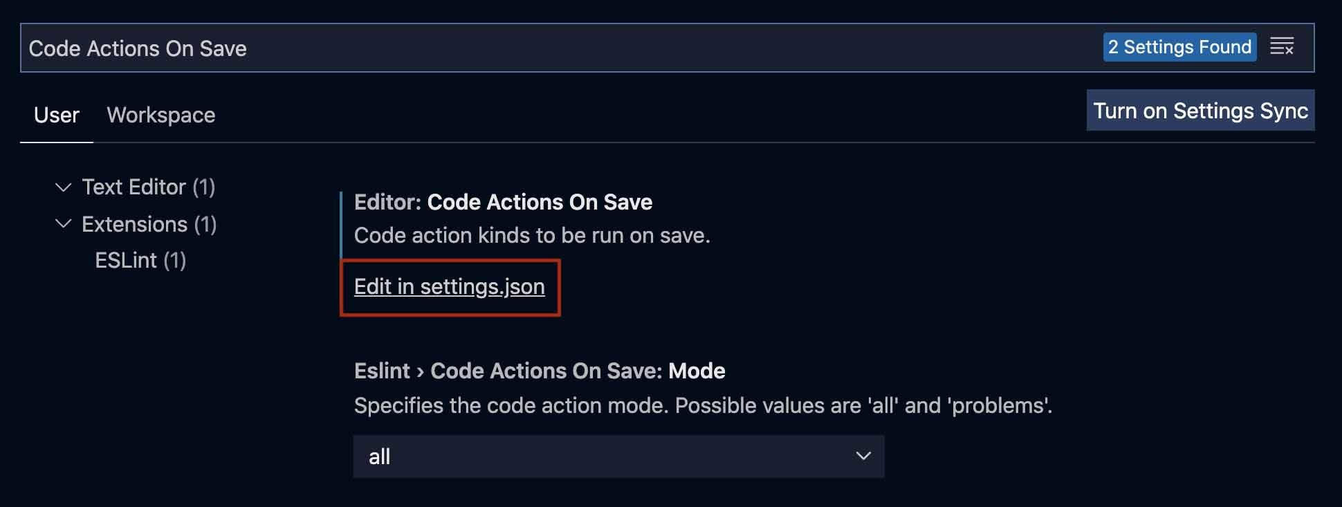
Task: Click the blue modified indicator bar beside Editor setting
Action: tap(341, 225)
